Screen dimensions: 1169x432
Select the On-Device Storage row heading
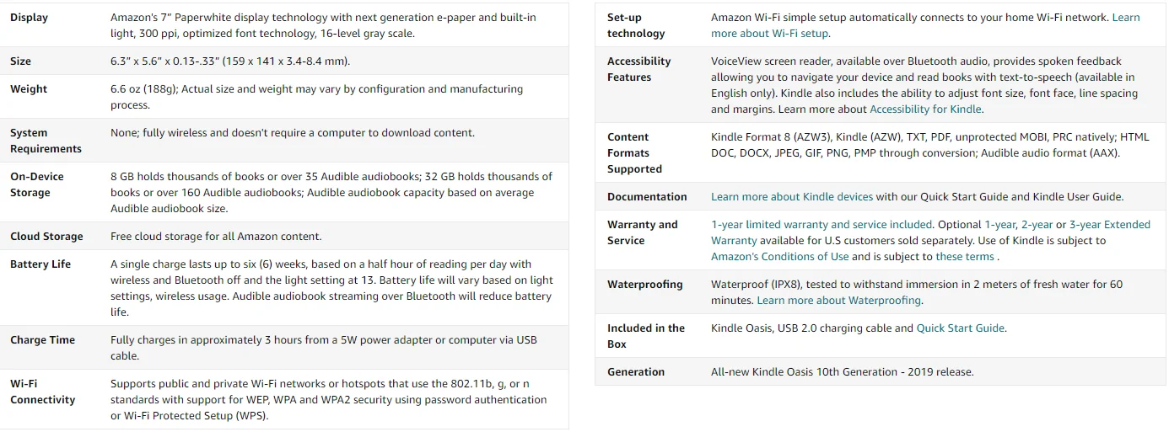[36, 184]
